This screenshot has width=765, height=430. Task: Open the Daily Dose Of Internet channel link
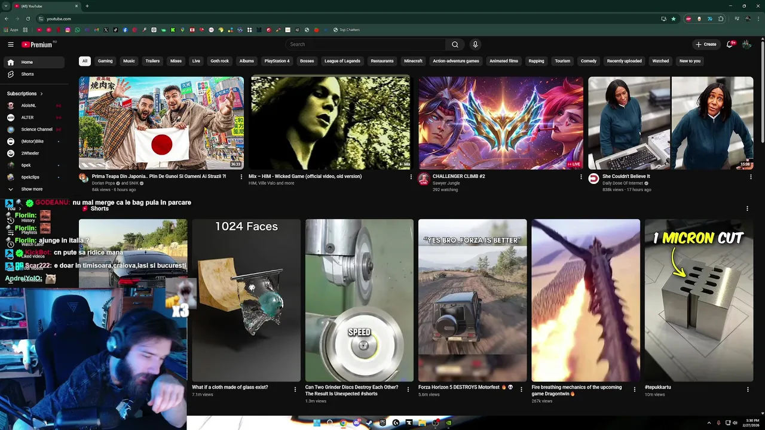[622, 183]
